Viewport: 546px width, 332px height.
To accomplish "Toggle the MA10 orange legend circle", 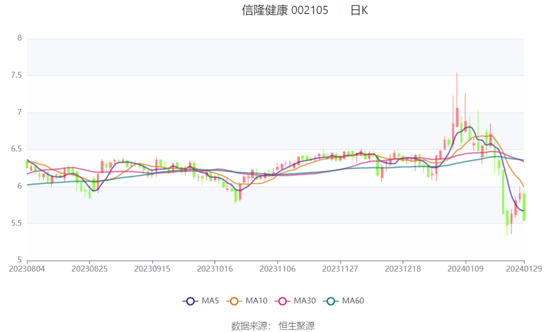I will click(x=234, y=301).
